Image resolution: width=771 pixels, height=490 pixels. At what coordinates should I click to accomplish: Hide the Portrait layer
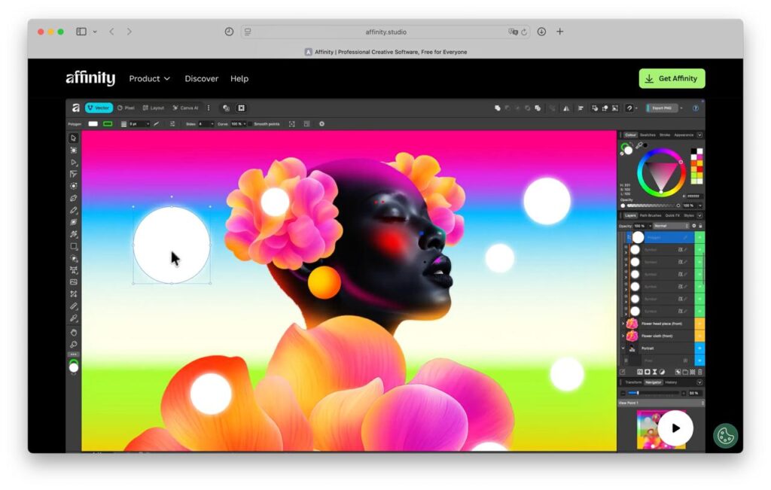tap(699, 348)
